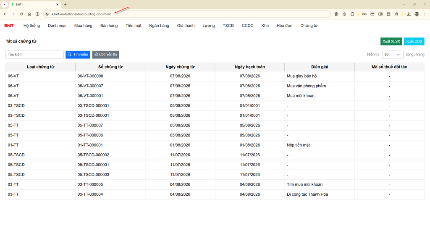Export the list with Xuất XLSX
The image size is (430, 231).
(391, 42)
